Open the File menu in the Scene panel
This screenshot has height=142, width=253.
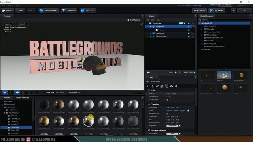[x=148, y=20]
